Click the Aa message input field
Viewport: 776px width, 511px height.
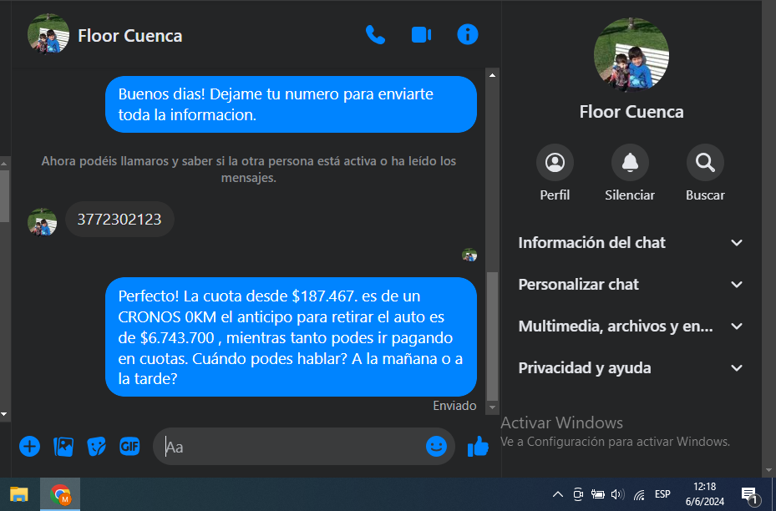[292, 447]
